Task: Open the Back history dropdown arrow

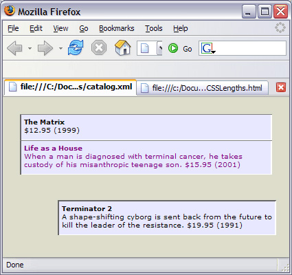Action: pyautogui.click(x=30, y=48)
